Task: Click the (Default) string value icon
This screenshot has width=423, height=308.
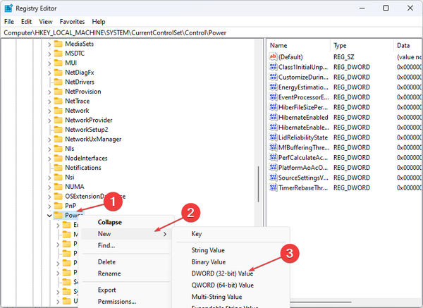Action: click(274, 56)
